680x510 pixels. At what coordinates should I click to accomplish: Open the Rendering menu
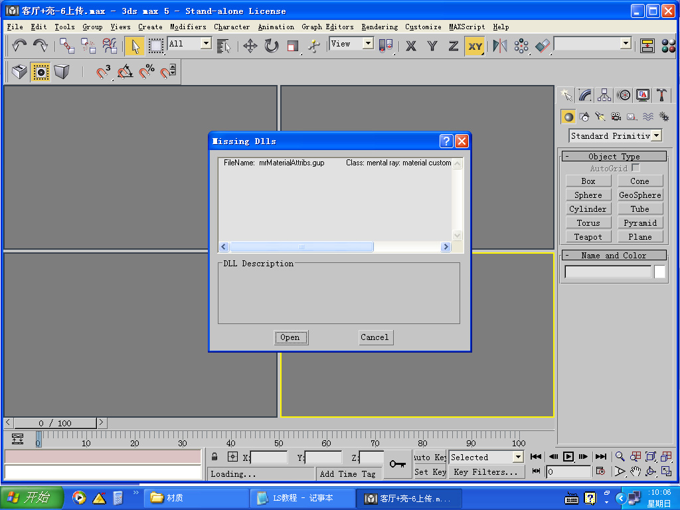coord(379,27)
